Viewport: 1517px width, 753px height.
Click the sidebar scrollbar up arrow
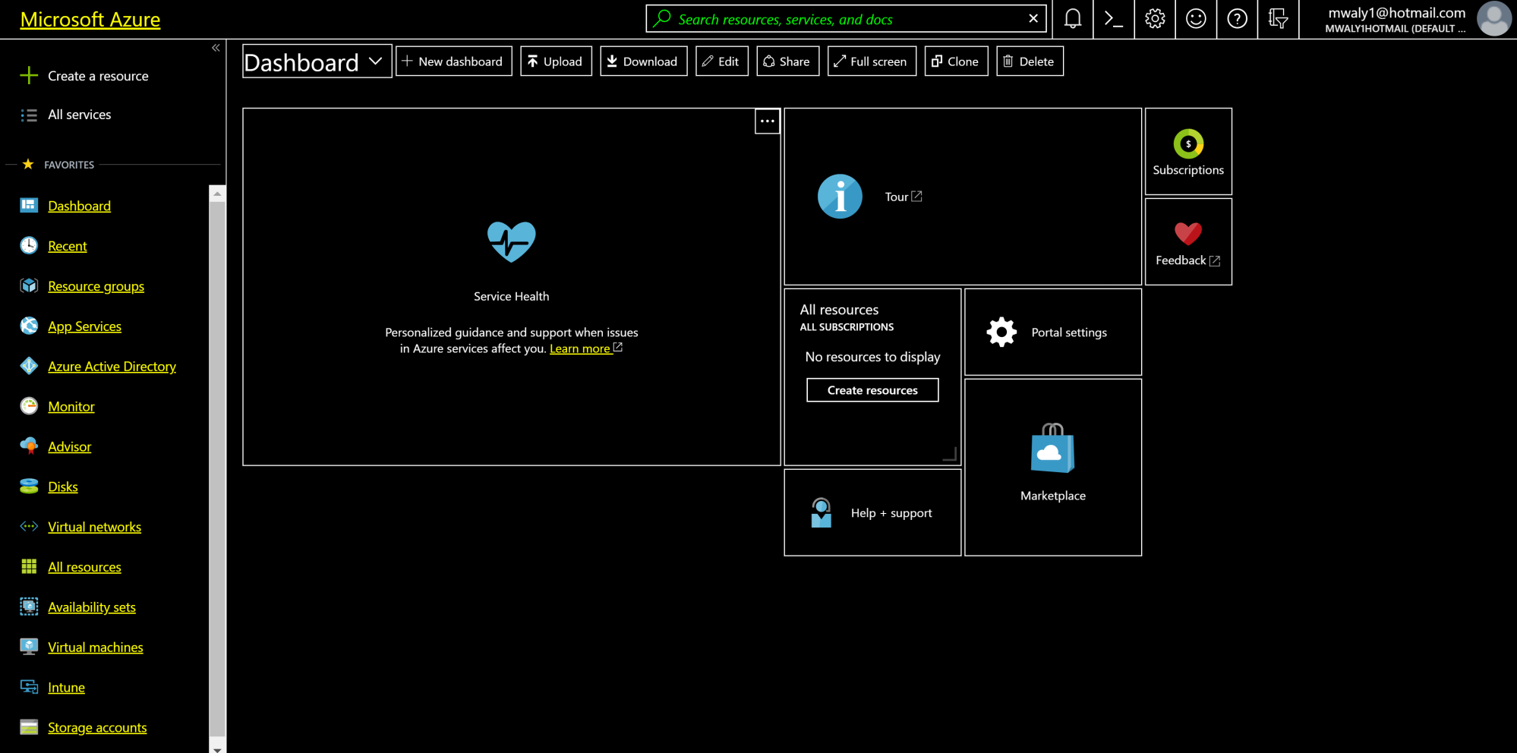[217, 194]
